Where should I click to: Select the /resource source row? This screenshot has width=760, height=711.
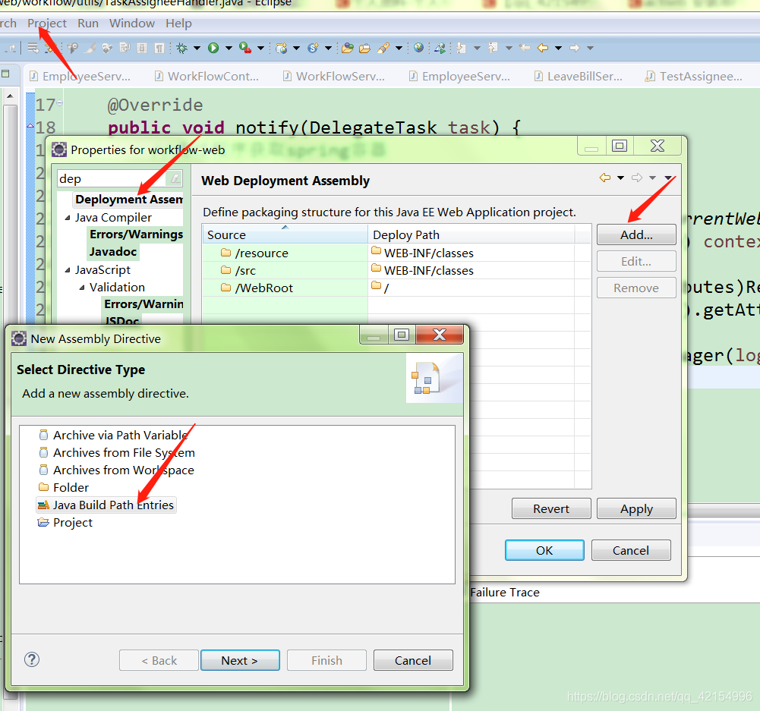[x=396, y=253]
